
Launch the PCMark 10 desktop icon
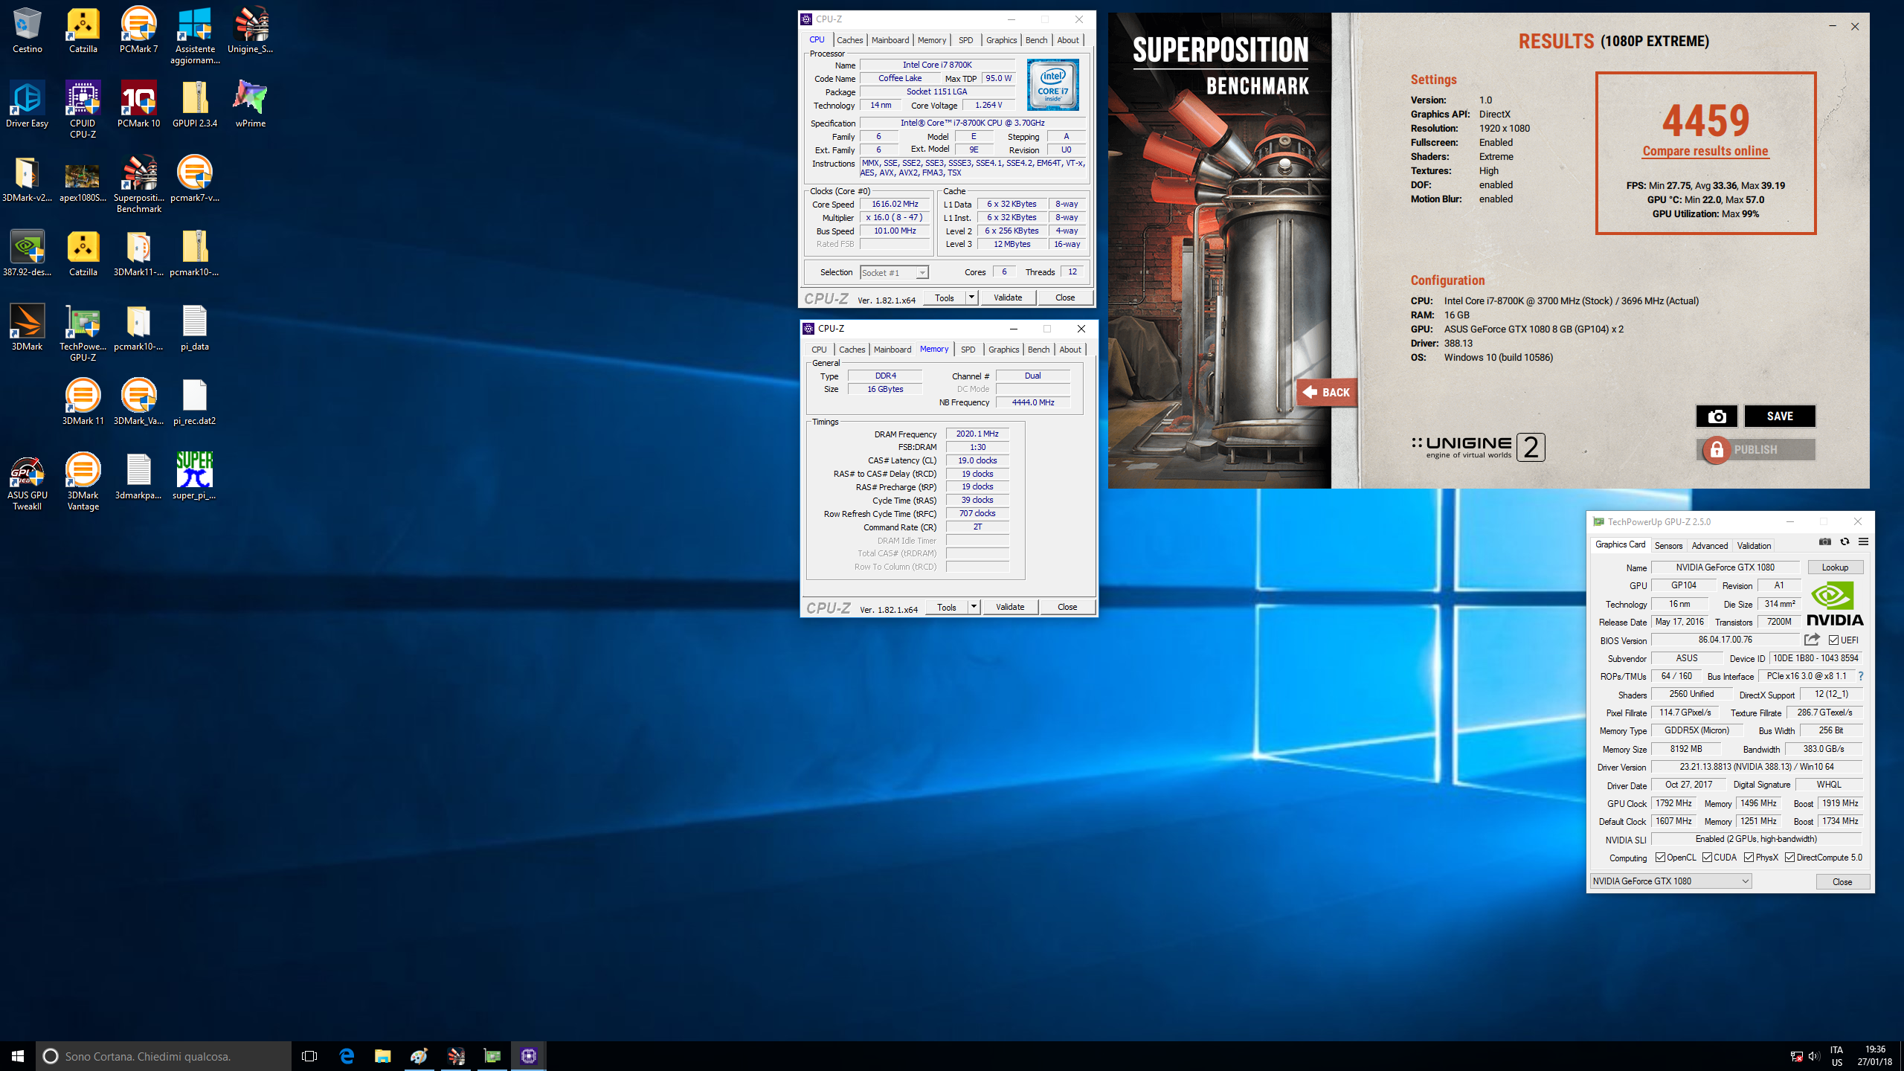click(x=139, y=104)
